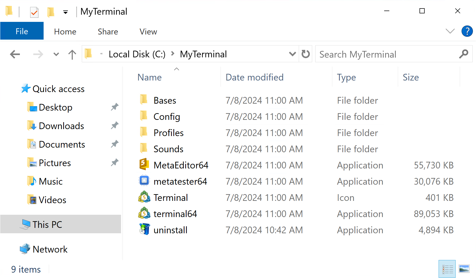Select Documents in the navigation pane

[x=62, y=144]
